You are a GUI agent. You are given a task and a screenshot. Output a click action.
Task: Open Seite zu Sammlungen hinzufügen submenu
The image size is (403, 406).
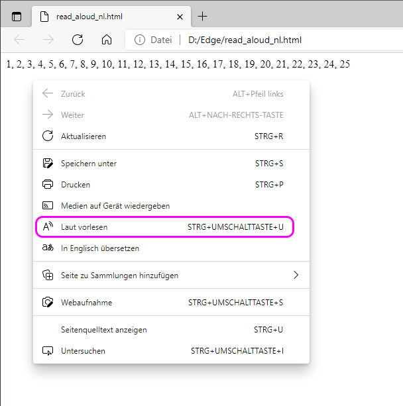click(171, 276)
